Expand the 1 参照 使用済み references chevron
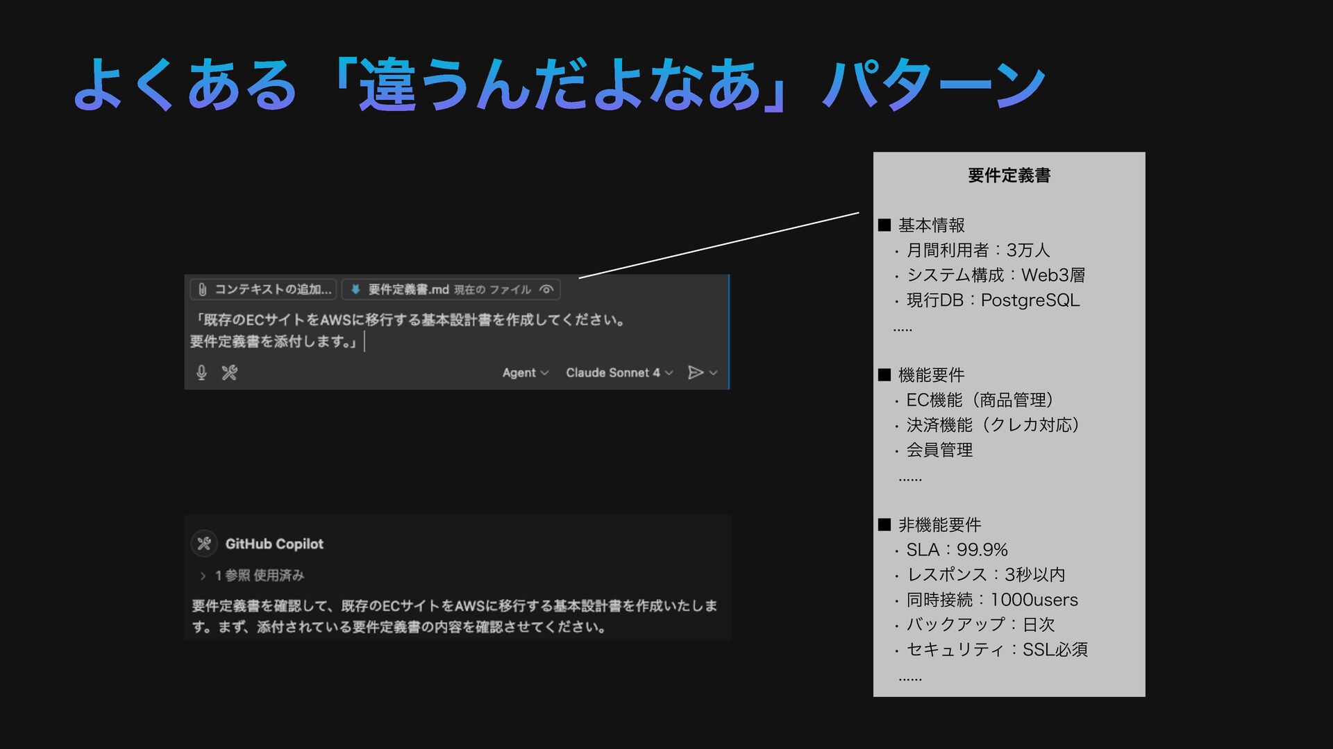 (x=203, y=576)
